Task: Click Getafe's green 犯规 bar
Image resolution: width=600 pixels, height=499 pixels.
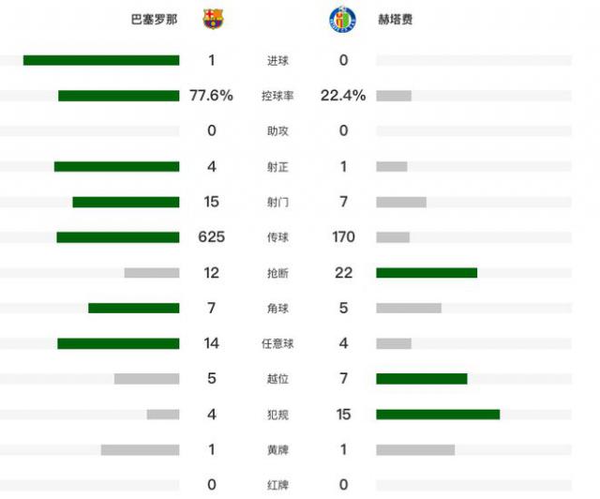Action: [438, 415]
